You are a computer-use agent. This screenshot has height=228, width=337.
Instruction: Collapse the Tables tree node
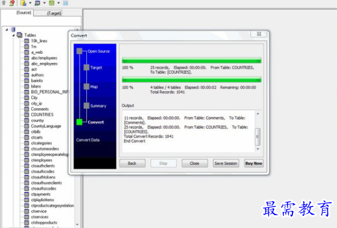13,35
